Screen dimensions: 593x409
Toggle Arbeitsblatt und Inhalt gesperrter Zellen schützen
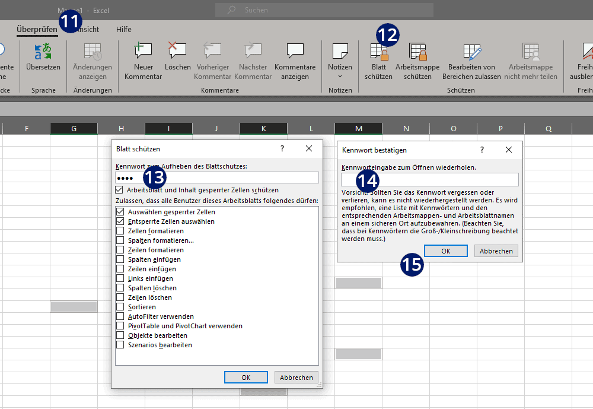tap(119, 190)
